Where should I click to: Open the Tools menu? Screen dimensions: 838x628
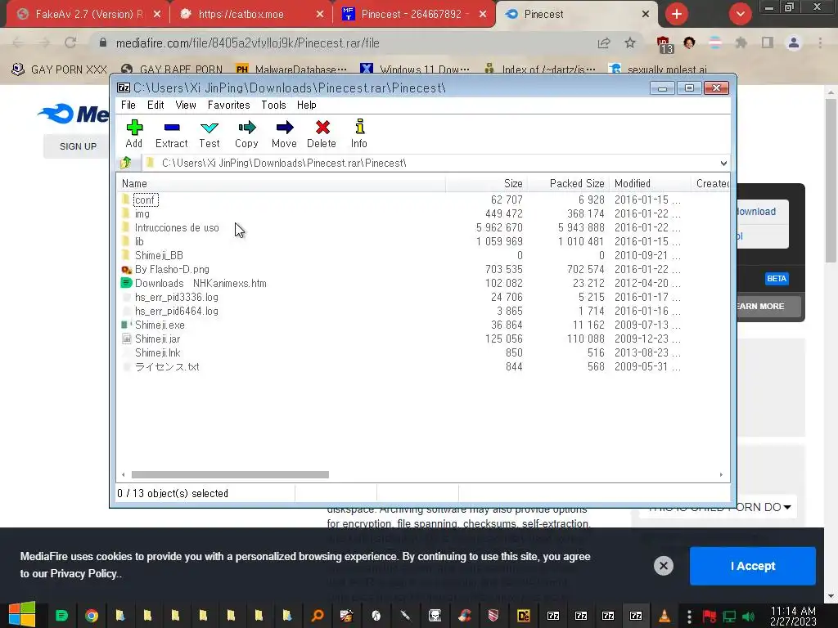coord(273,105)
